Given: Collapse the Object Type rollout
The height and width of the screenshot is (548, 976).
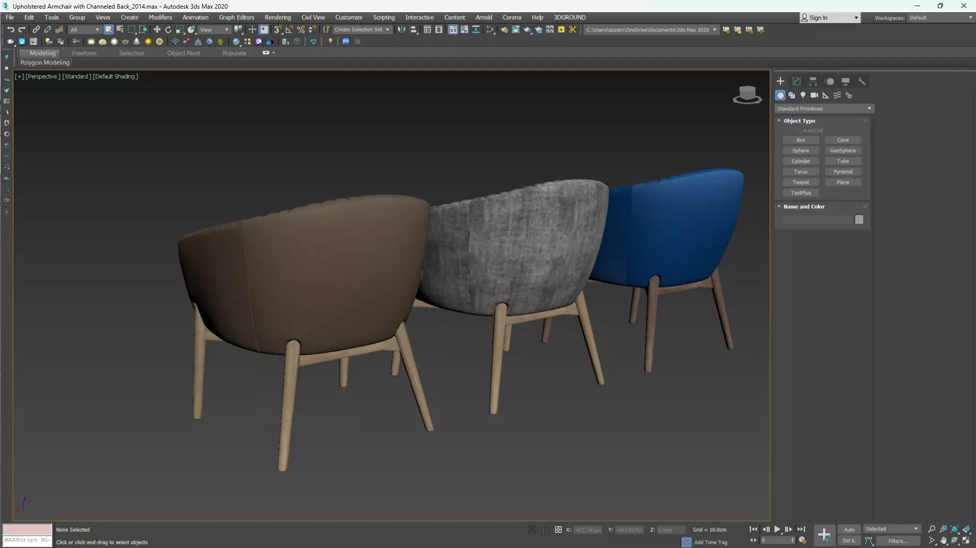Looking at the screenshot, I should pyautogui.click(x=779, y=121).
